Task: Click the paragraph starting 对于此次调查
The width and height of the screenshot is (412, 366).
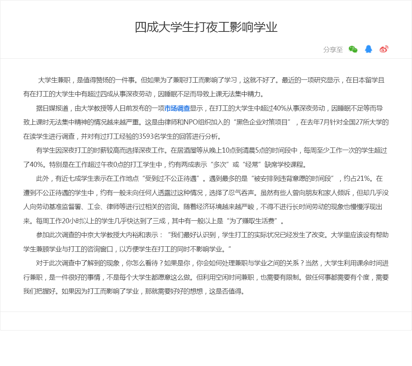Action: pyautogui.click(x=206, y=277)
